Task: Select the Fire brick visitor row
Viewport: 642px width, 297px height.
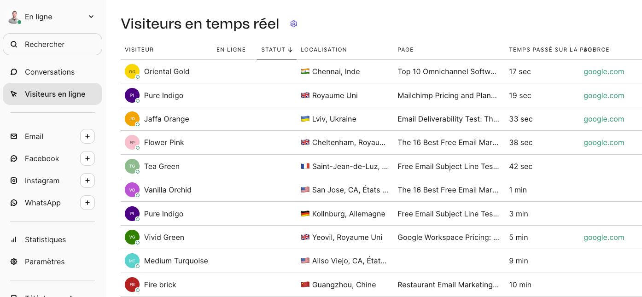Action: (x=381, y=285)
